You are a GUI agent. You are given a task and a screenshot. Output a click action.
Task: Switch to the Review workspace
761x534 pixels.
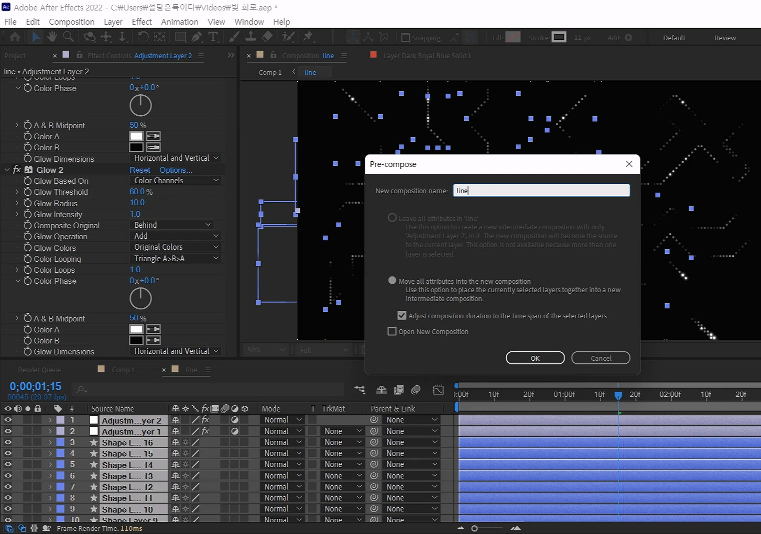[725, 38]
